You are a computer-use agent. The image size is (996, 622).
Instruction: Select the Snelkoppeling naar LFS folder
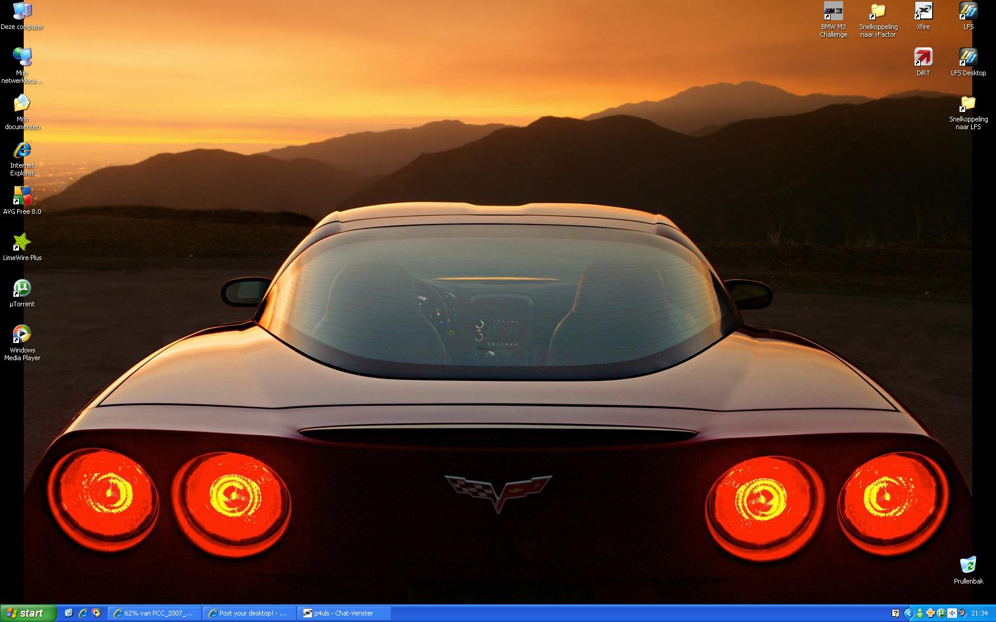coord(968,112)
